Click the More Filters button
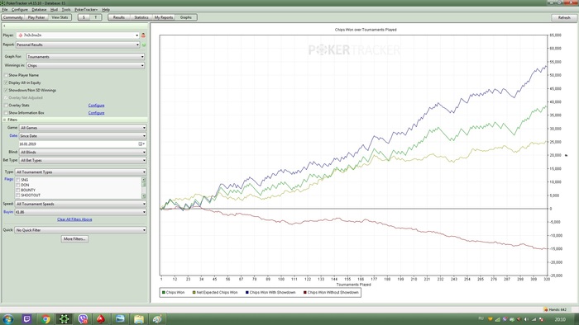Viewport: 579px width, 325px height. click(74, 239)
